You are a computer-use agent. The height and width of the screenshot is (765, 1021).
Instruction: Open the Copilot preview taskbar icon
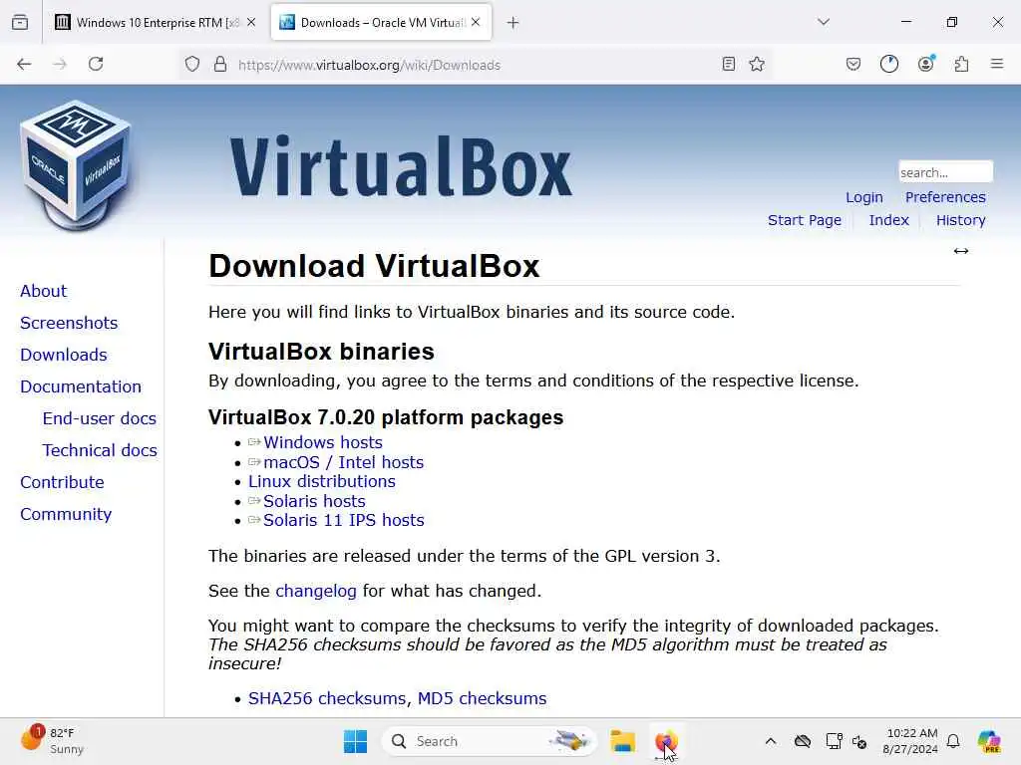pos(989,741)
